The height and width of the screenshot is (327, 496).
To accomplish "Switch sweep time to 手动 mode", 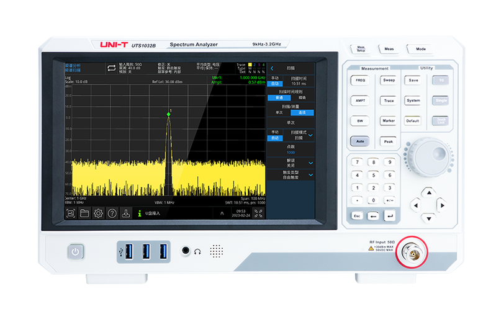I will coord(275,78).
